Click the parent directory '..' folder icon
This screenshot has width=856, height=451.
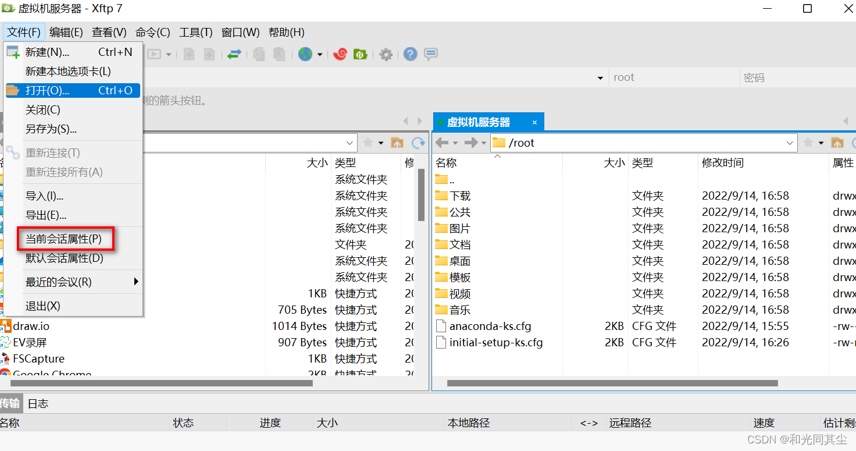(x=441, y=179)
